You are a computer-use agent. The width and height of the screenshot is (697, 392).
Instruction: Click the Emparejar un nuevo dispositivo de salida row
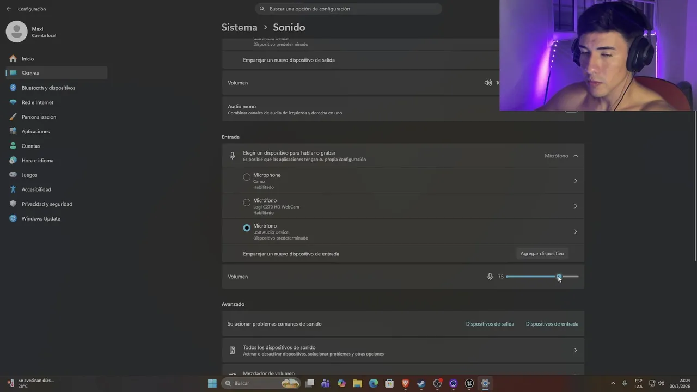click(x=360, y=60)
